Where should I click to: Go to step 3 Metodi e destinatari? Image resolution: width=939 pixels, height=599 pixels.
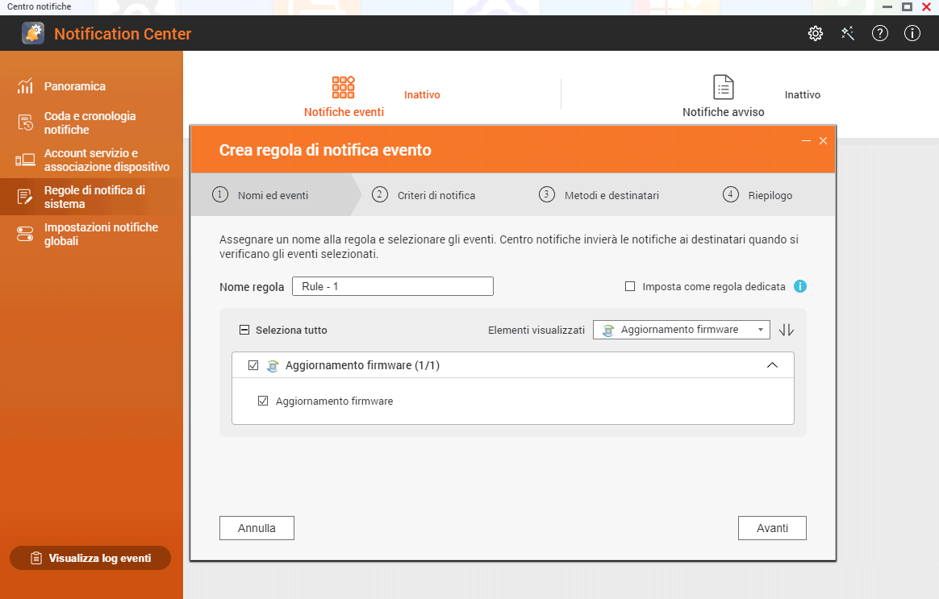599,195
